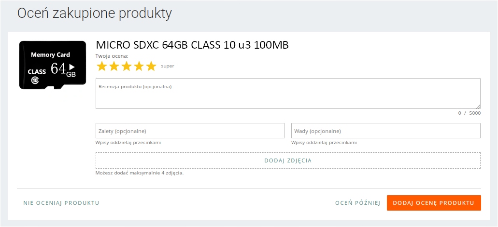Click the memory card product thumbnail
The image size is (498, 227).
(x=53, y=65)
